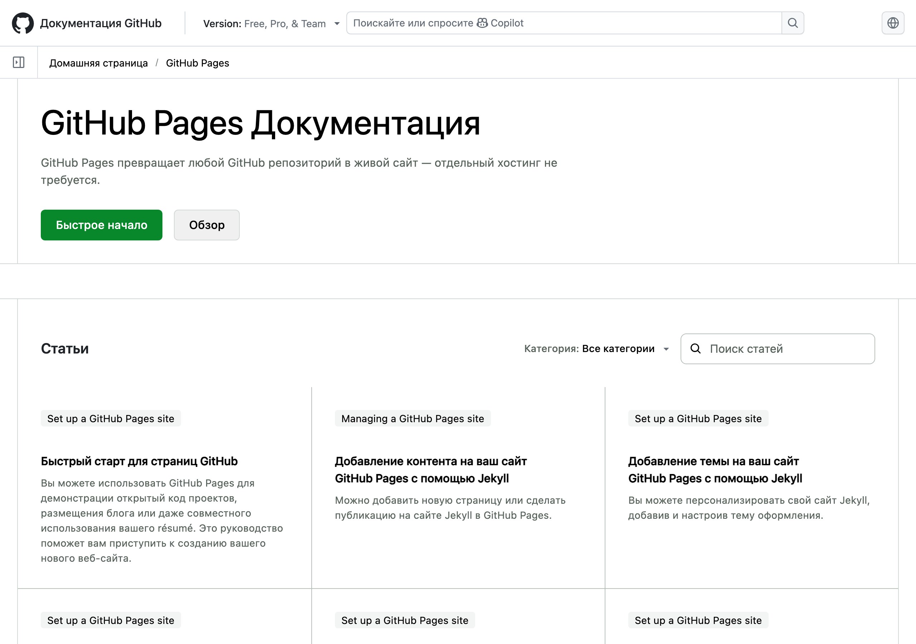The image size is (916, 644).
Task: Click the Статьи heading
Action: coord(65,349)
